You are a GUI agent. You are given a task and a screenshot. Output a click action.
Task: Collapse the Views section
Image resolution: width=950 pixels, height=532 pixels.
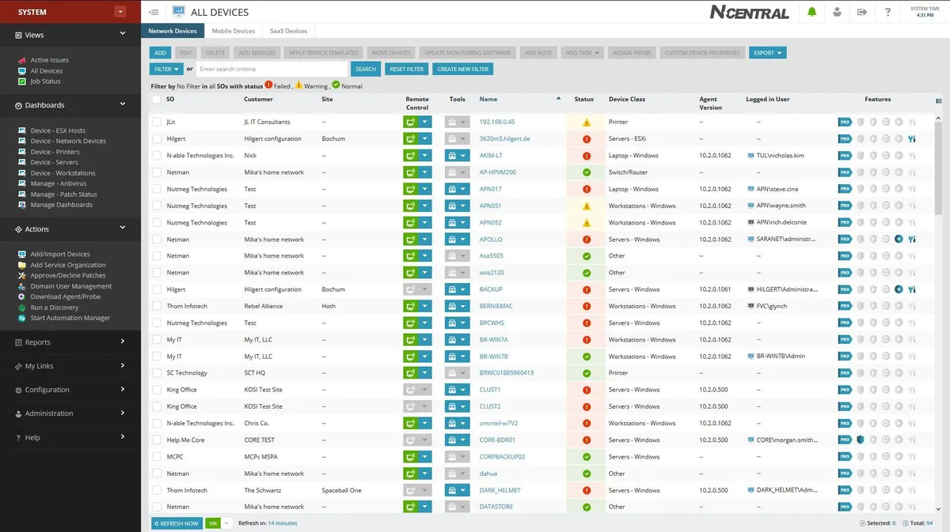pyautogui.click(x=123, y=34)
